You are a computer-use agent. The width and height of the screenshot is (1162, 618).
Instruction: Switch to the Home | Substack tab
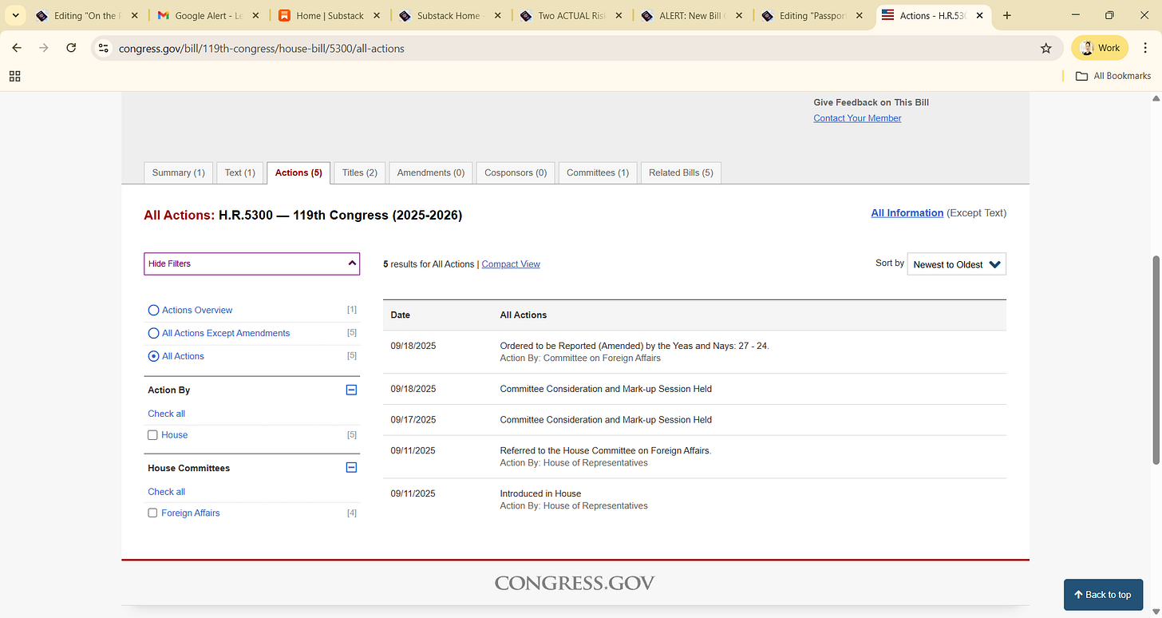click(x=330, y=15)
